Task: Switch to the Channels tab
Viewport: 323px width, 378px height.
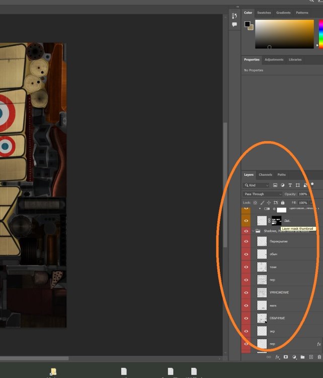Action: coord(265,175)
